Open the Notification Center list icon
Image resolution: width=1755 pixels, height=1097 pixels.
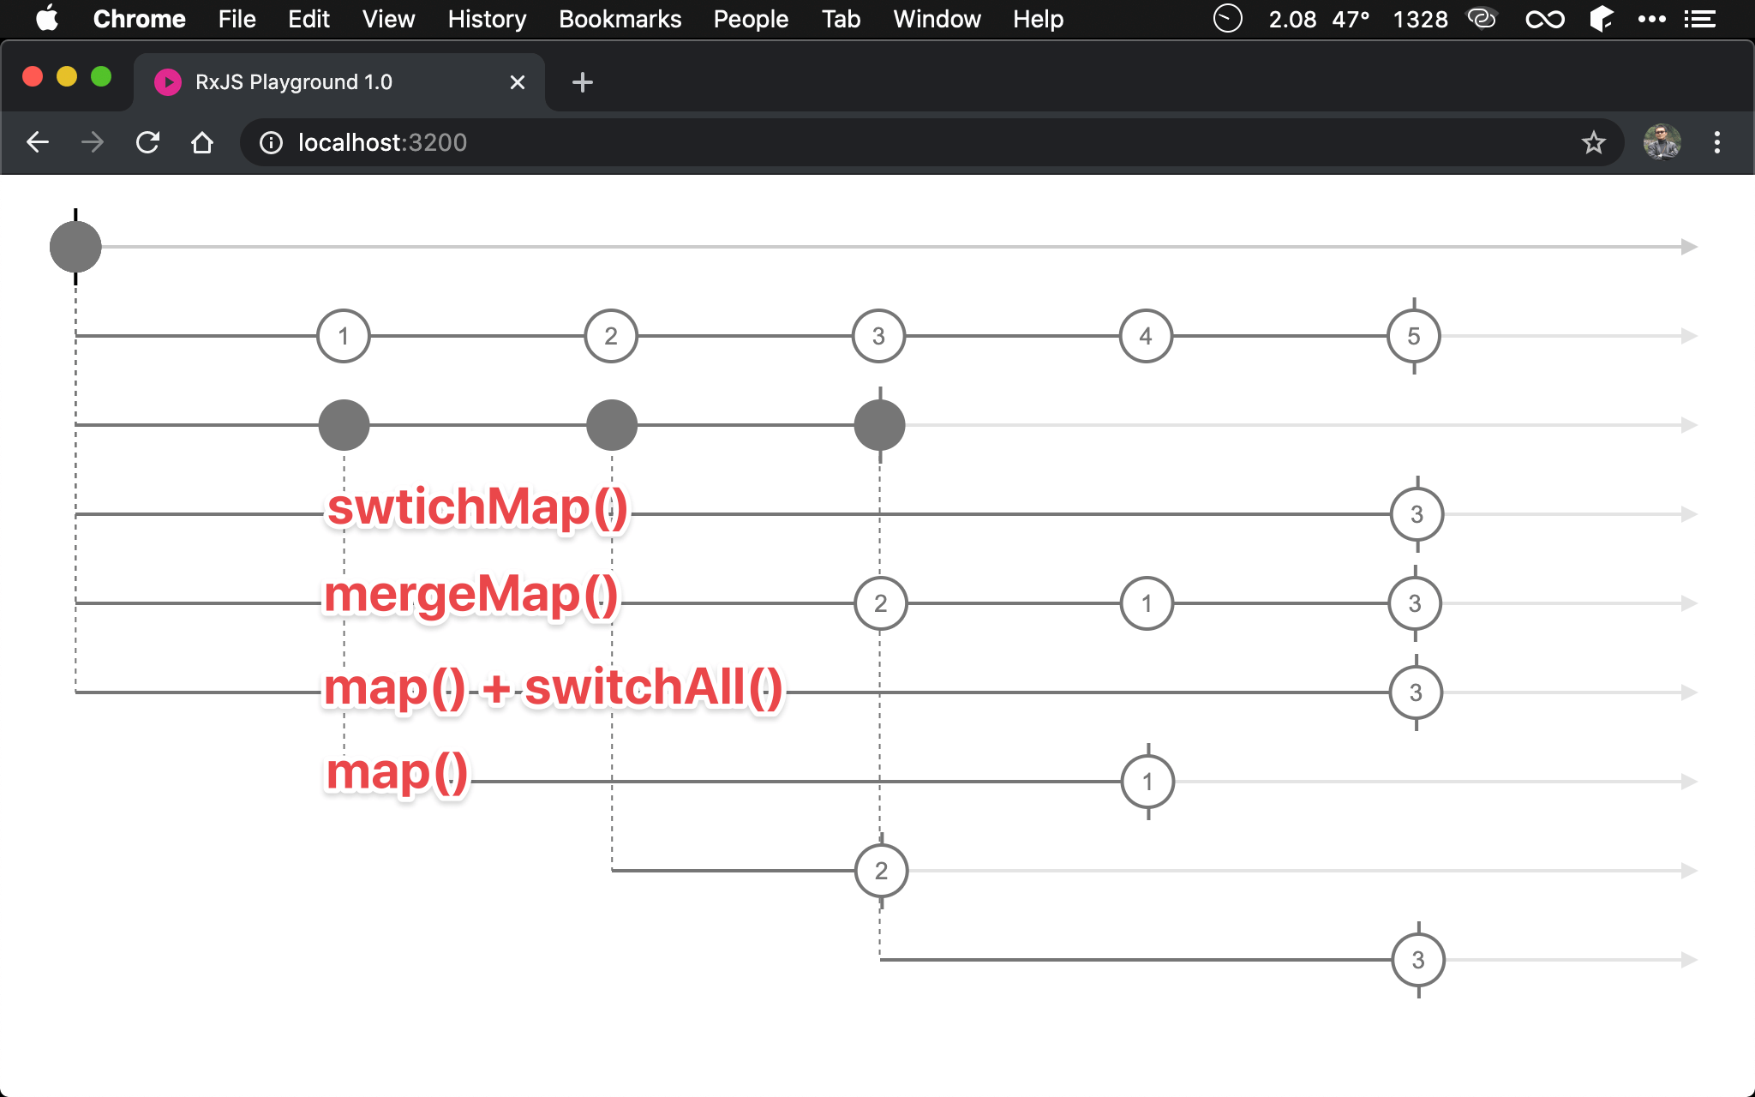[1699, 19]
